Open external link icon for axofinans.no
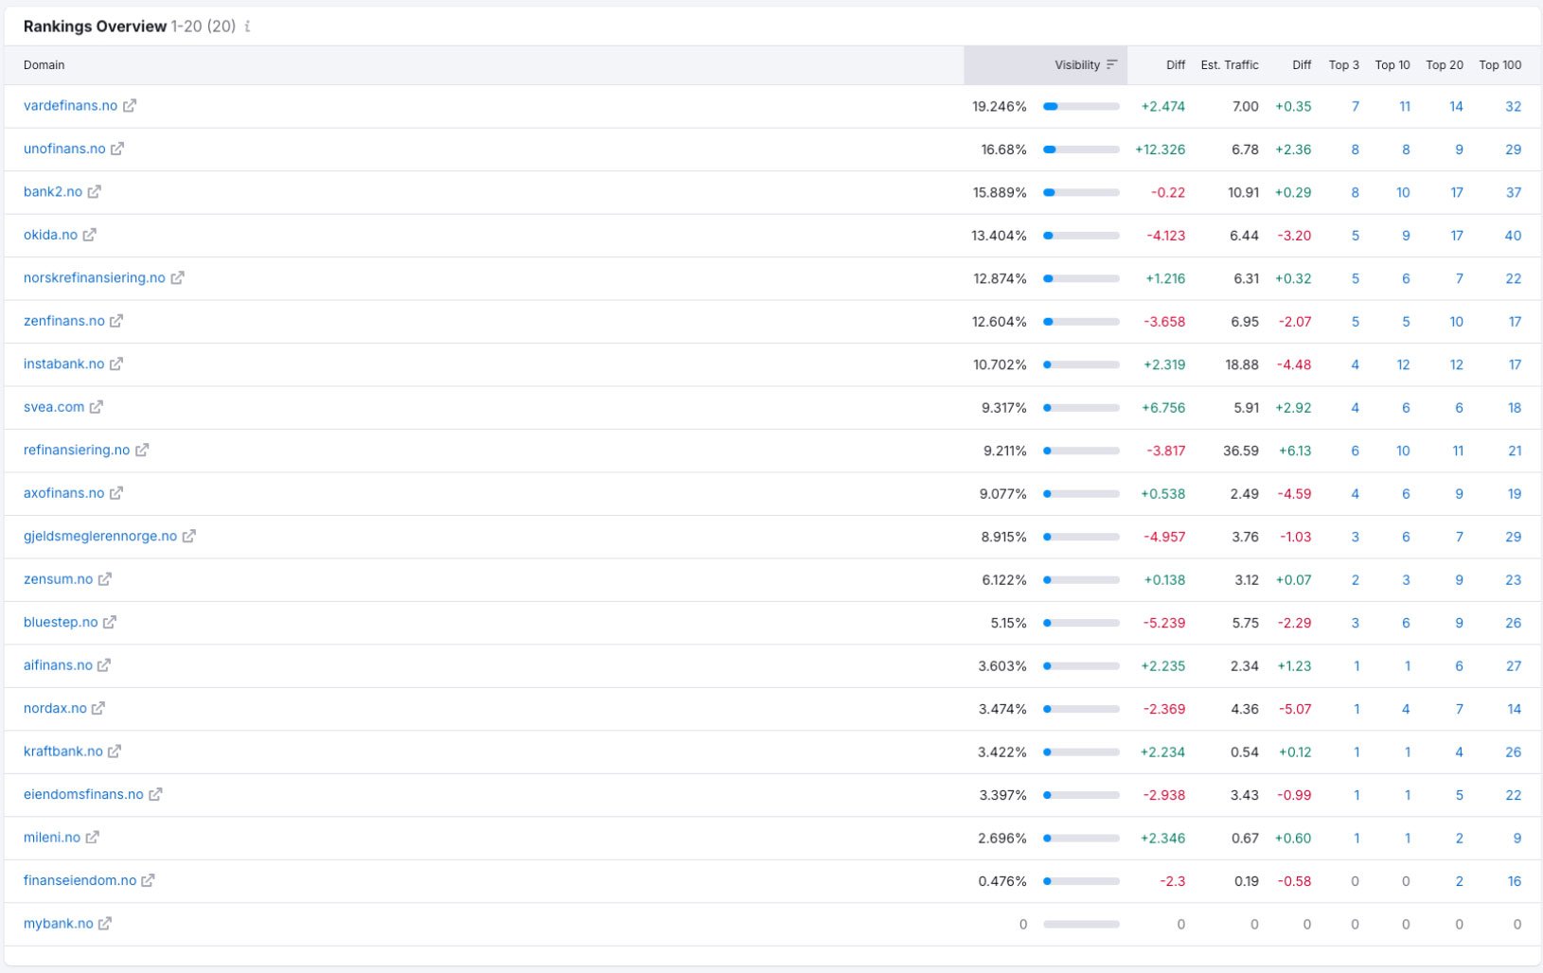The width and height of the screenshot is (1543, 973). (x=116, y=493)
